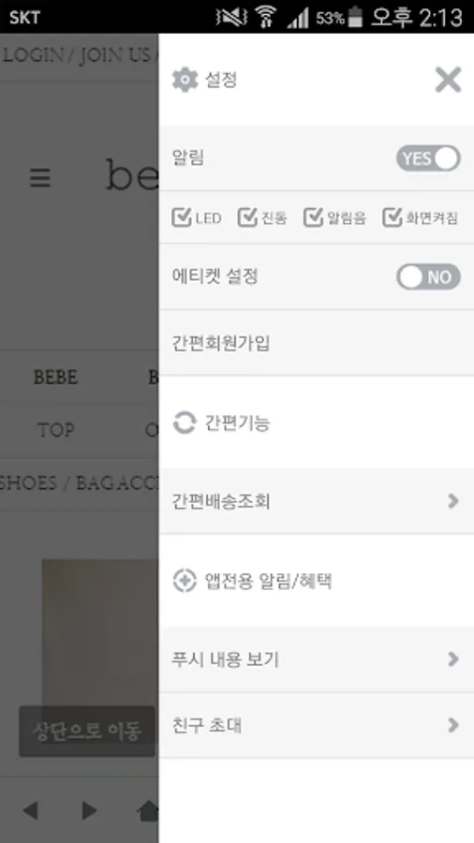Uncheck the LED checkbox

tap(182, 217)
